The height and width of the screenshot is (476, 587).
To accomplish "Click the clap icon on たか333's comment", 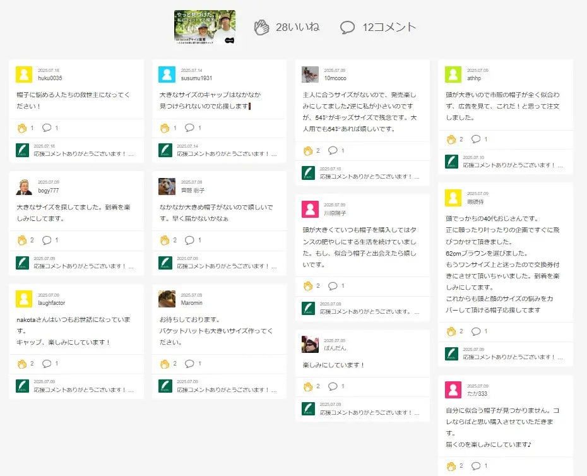I will click(451, 467).
